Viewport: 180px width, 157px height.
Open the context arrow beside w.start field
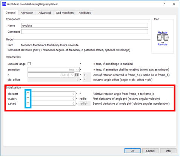click(x=76, y=99)
